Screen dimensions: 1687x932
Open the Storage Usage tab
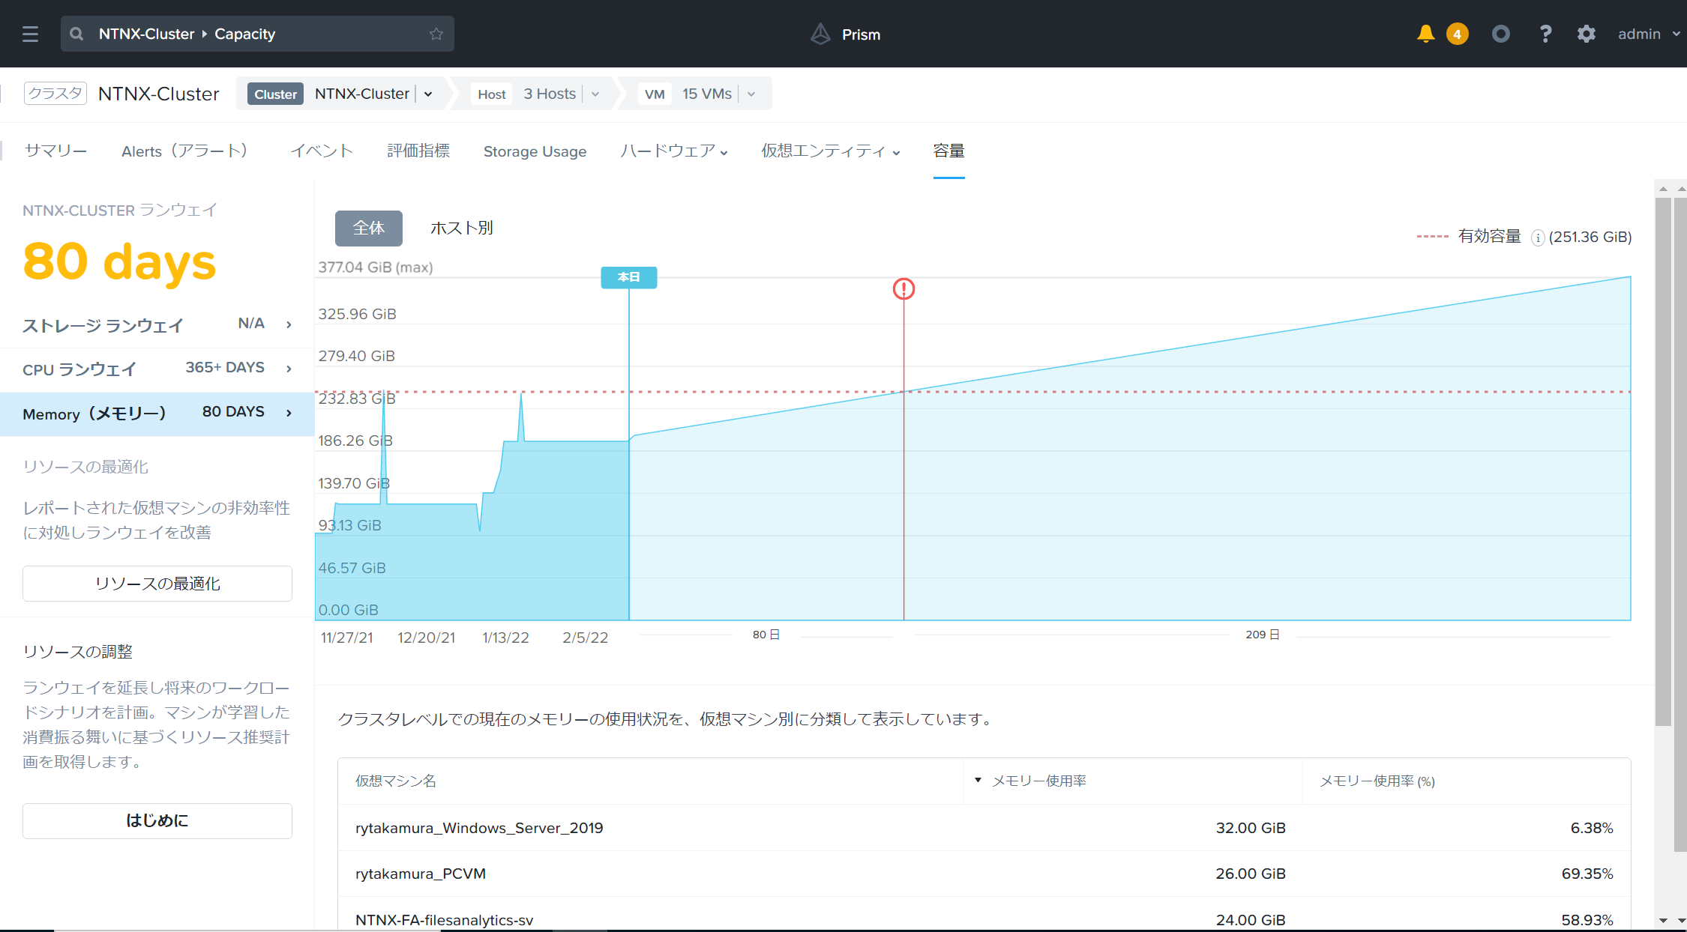tap(535, 151)
